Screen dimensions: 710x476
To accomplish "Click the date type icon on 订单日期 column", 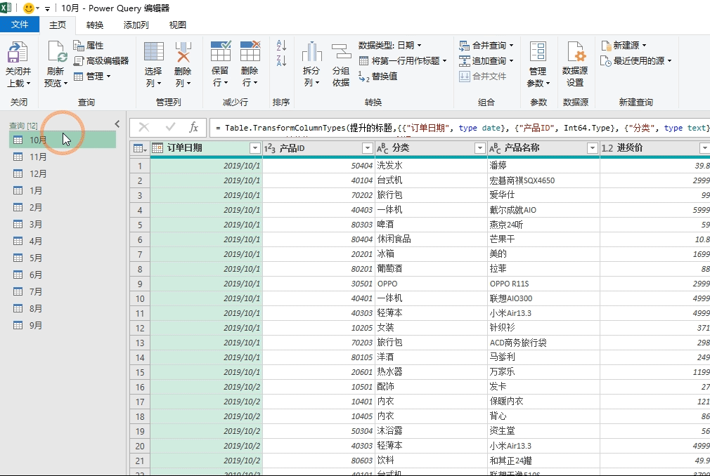I will [157, 148].
